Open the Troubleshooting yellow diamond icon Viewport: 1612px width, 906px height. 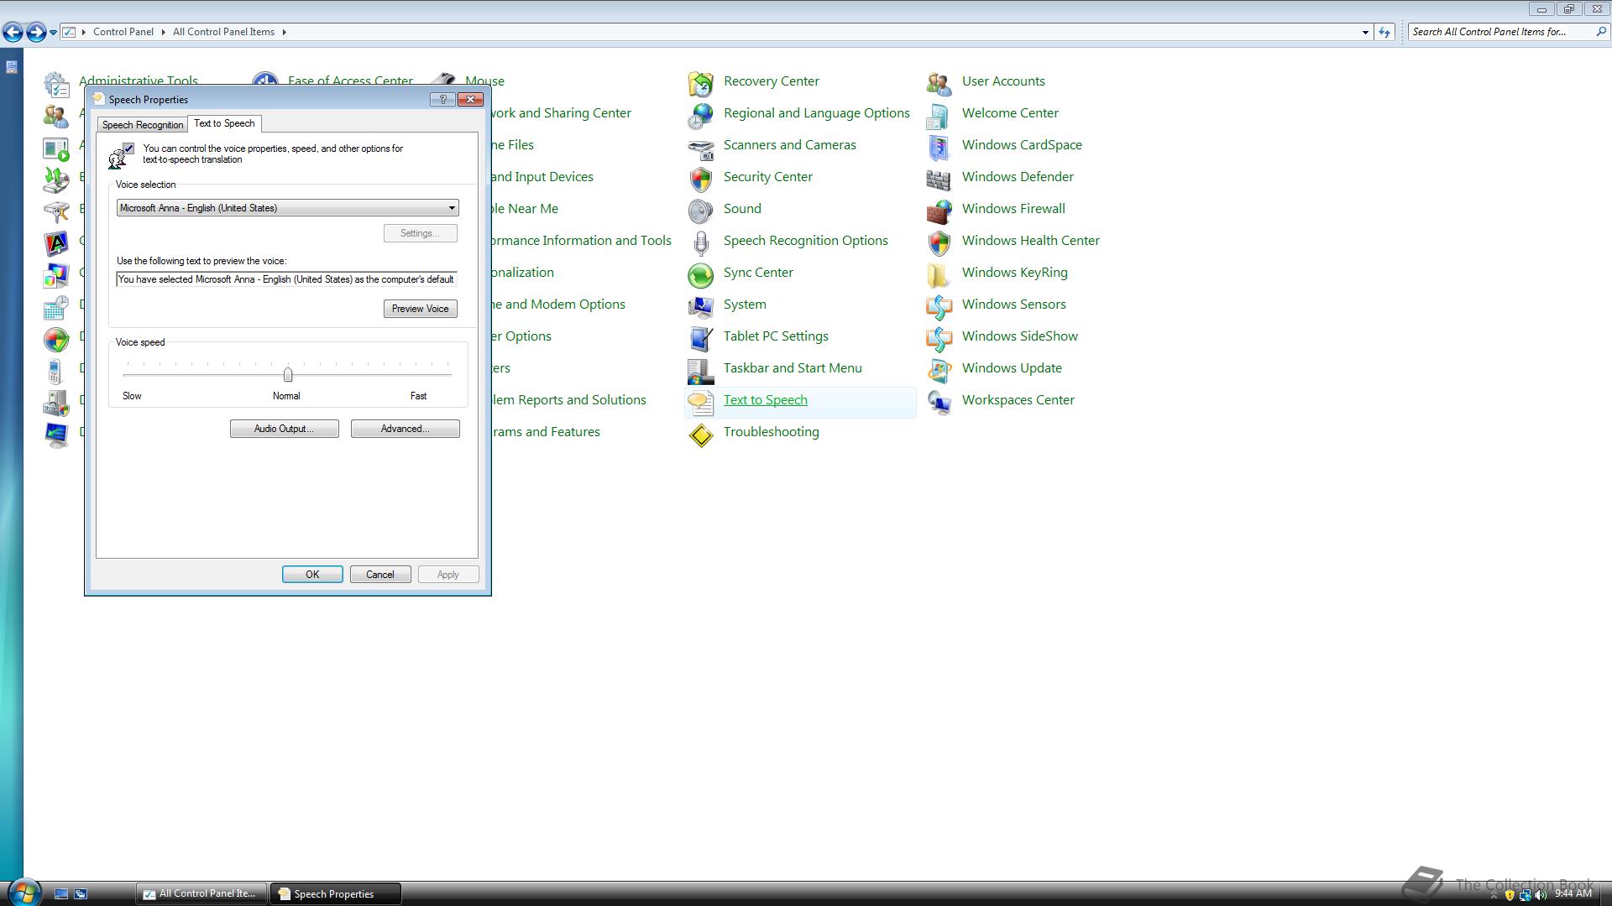(x=700, y=433)
